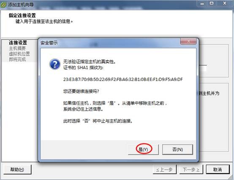Image resolution: width=234 pixels, height=180 pixels.
Task: Advance with the 下一步 button
Action: 191,169
